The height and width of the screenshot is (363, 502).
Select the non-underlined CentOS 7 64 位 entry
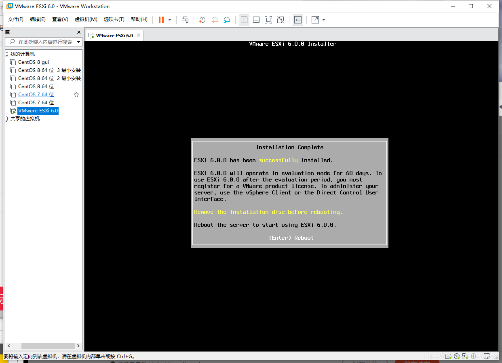36,103
